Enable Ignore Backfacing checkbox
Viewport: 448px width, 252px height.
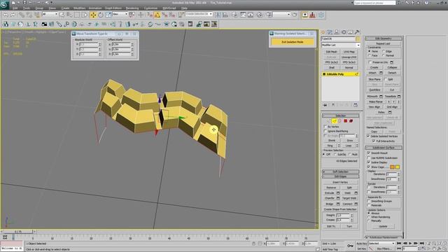(x=325, y=131)
